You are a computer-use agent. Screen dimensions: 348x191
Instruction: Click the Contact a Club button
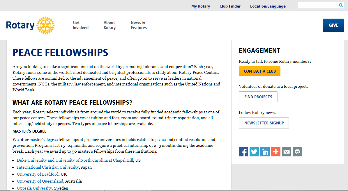pos(259,71)
